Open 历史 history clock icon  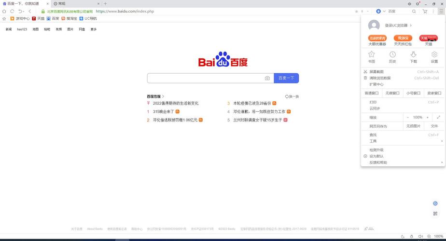click(x=392, y=57)
